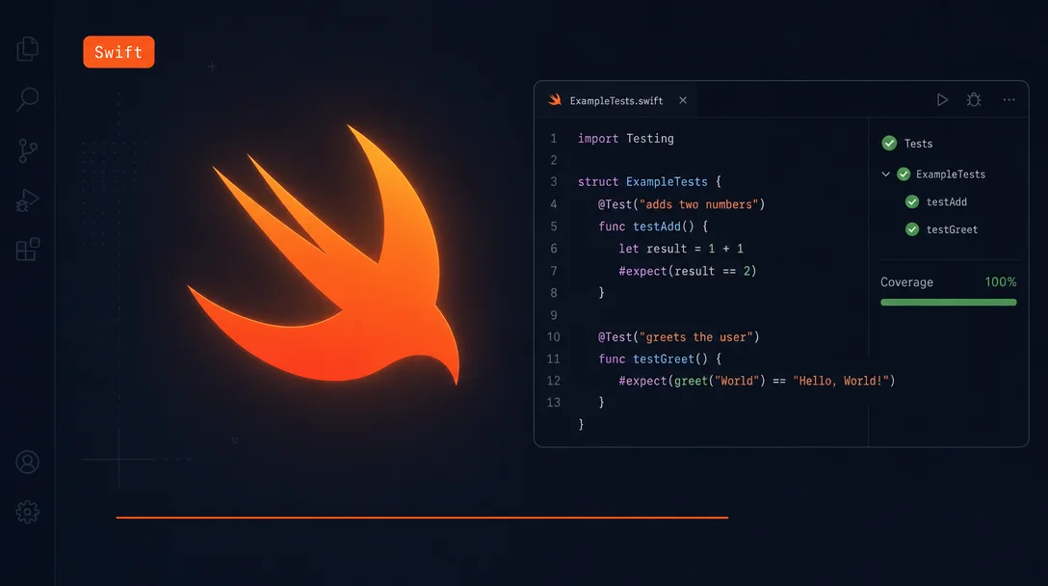The height and width of the screenshot is (586, 1048).
Task: Click '@Test("greets the user")' line
Action: pyautogui.click(x=678, y=337)
